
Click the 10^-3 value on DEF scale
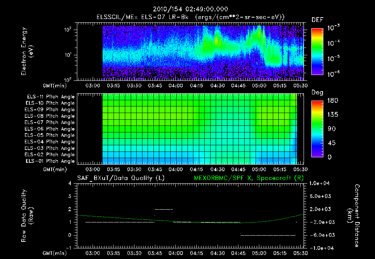click(x=334, y=28)
